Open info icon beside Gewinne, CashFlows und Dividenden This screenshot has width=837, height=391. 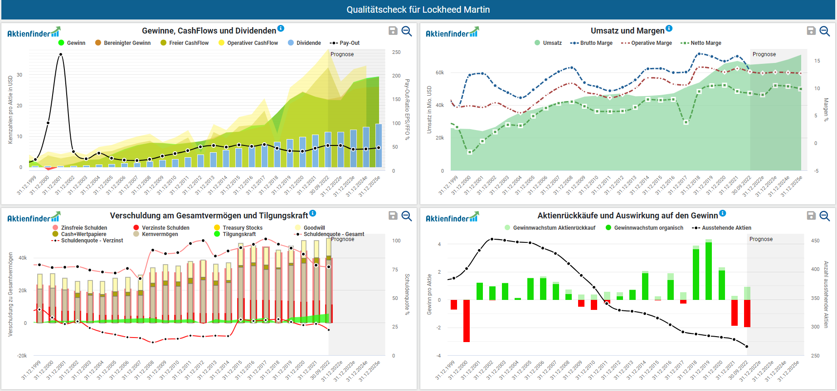click(281, 28)
